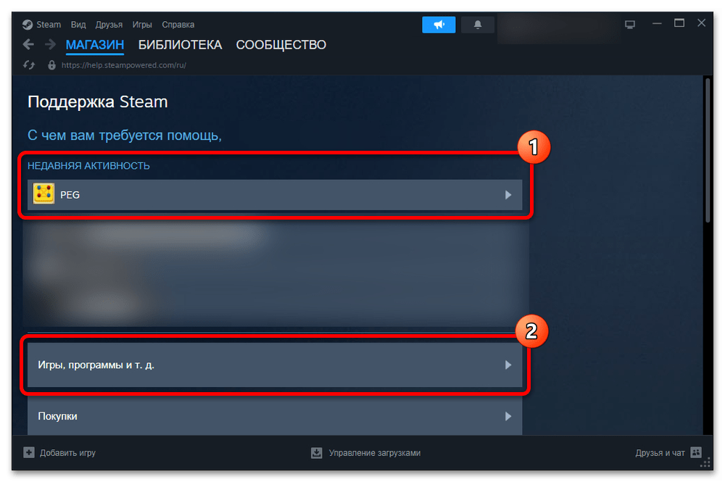Expand arrow on the PEG row

(508, 194)
